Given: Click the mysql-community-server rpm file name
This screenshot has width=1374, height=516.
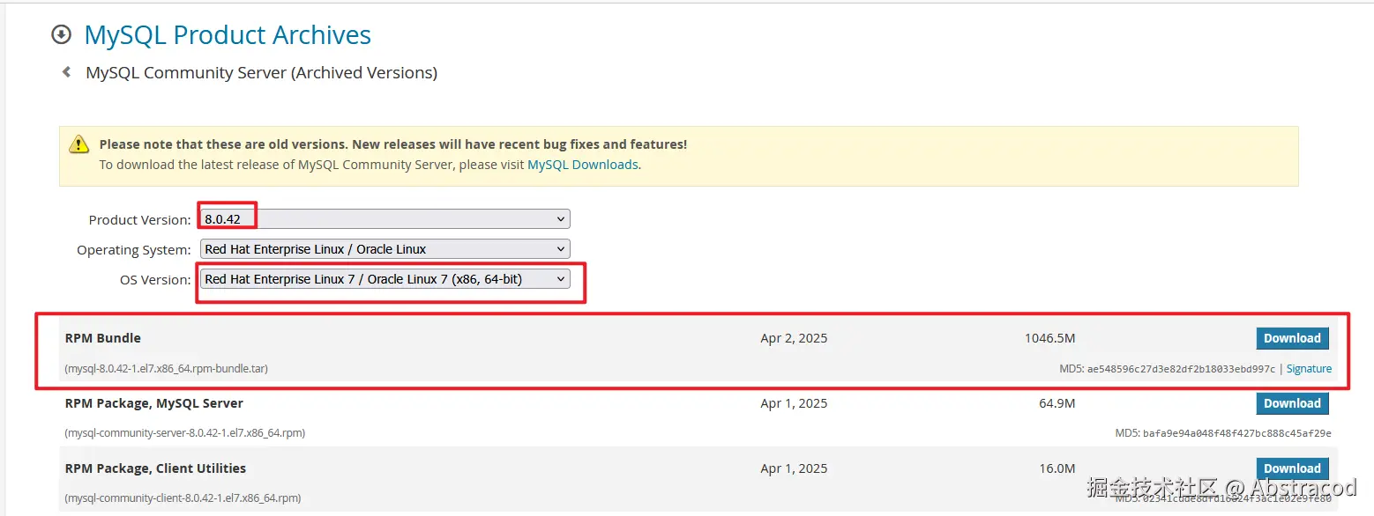Looking at the screenshot, I should tap(185, 433).
